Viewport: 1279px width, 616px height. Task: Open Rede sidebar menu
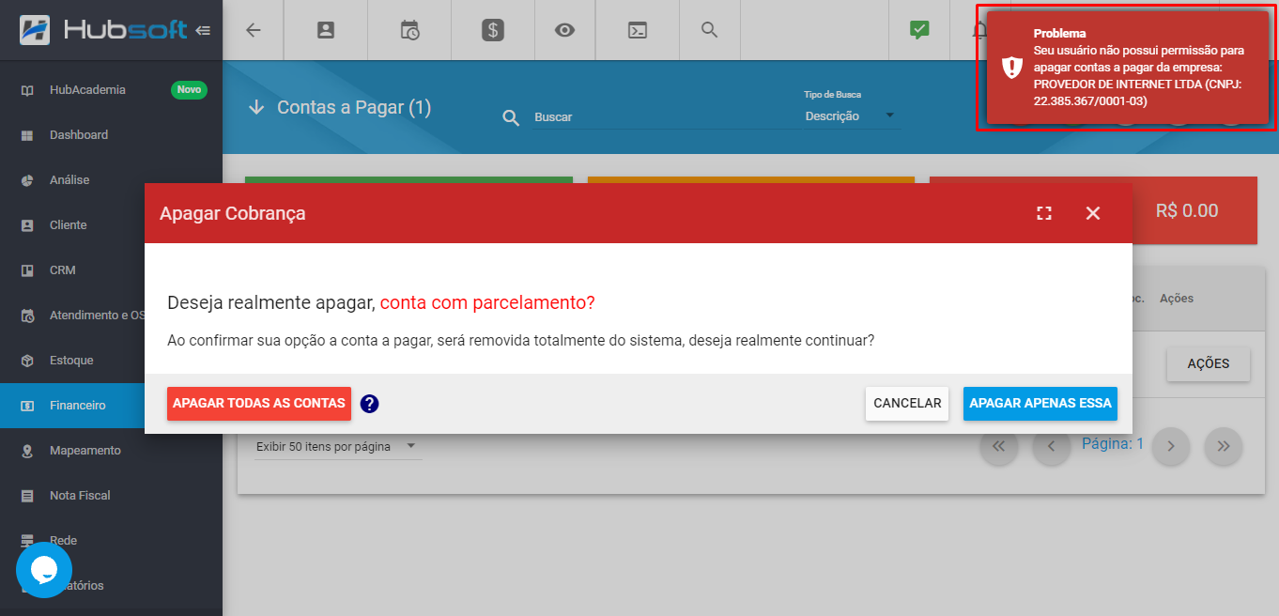tap(111, 541)
